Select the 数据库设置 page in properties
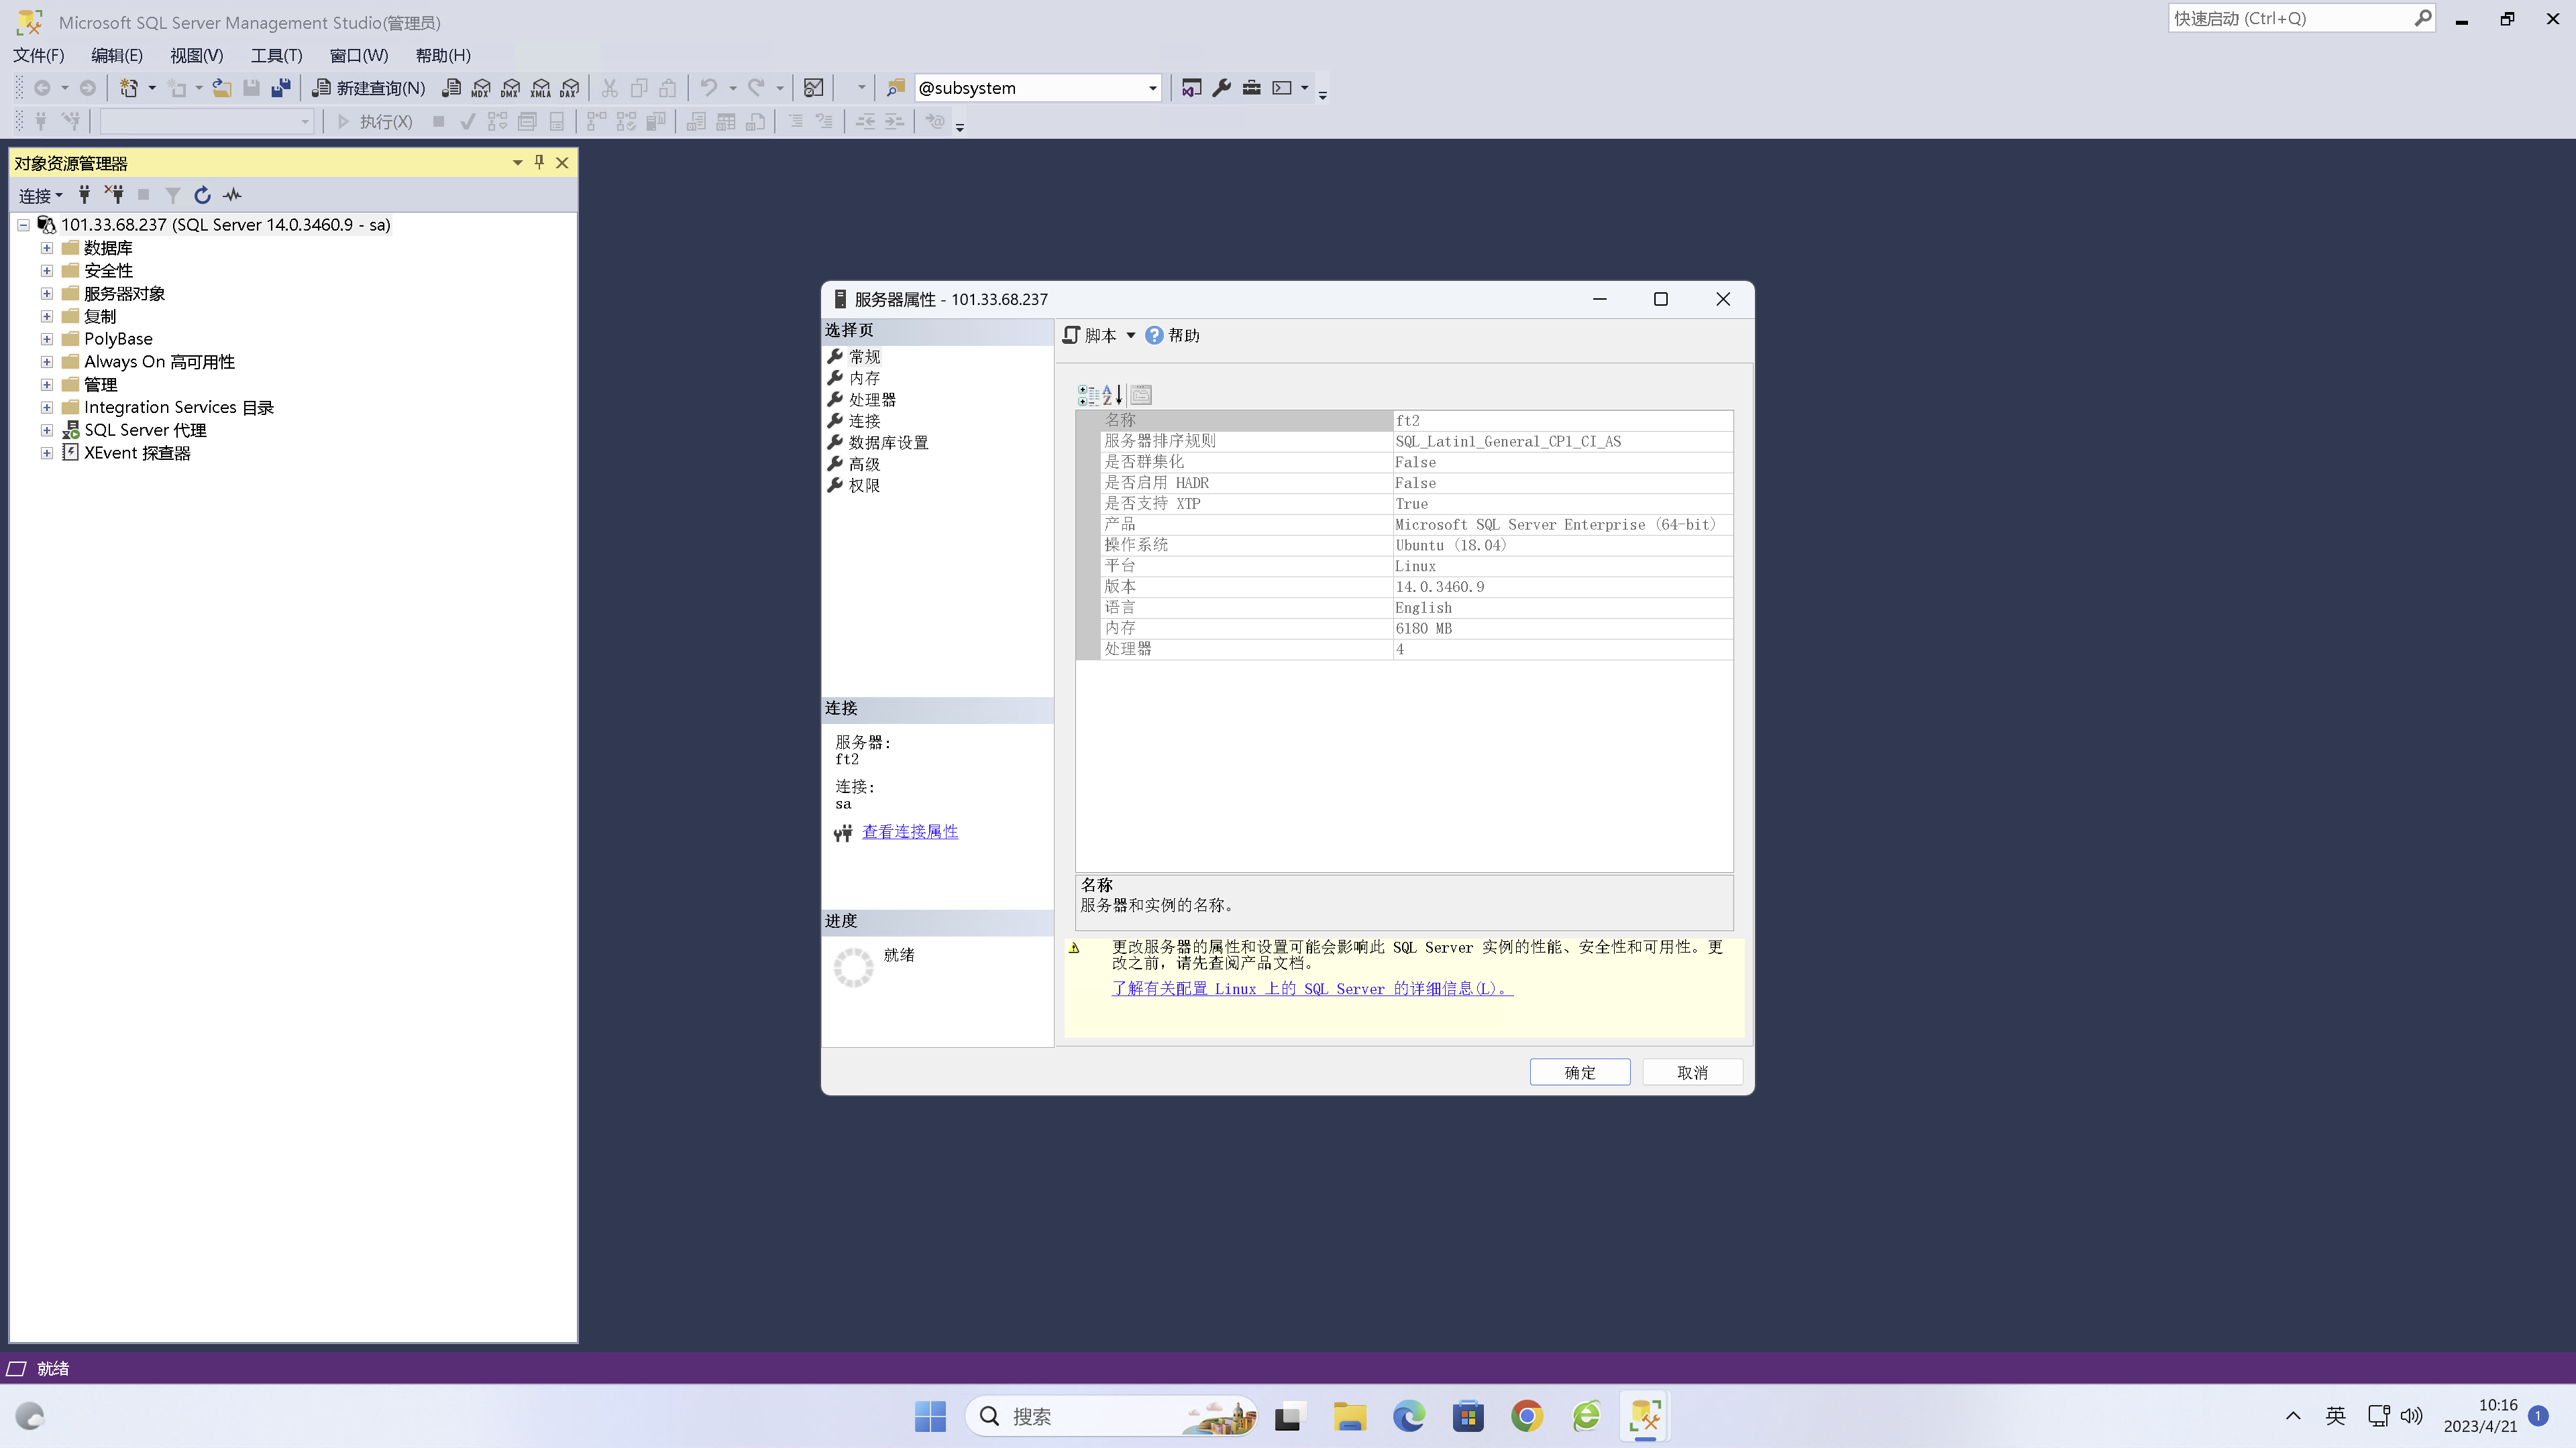 pos(888,442)
